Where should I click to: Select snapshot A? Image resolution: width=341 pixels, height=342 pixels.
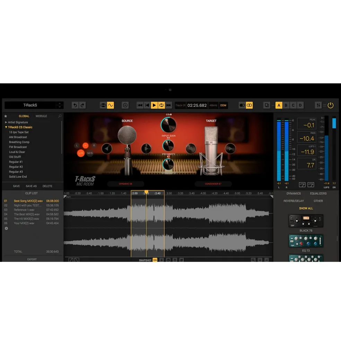pos(279,105)
